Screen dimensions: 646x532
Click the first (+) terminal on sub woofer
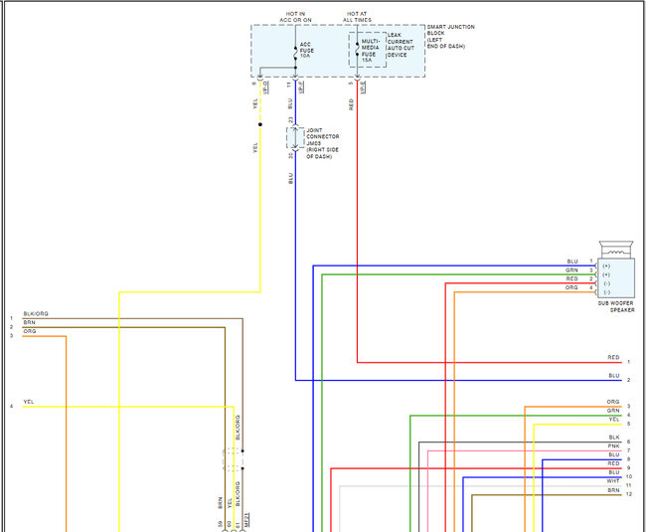pyautogui.click(x=606, y=266)
